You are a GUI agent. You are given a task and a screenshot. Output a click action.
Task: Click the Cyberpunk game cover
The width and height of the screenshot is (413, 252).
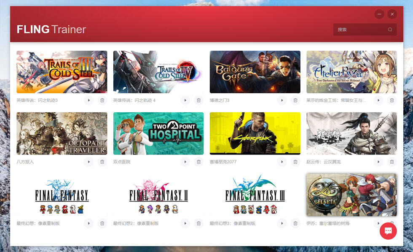[x=255, y=133]
